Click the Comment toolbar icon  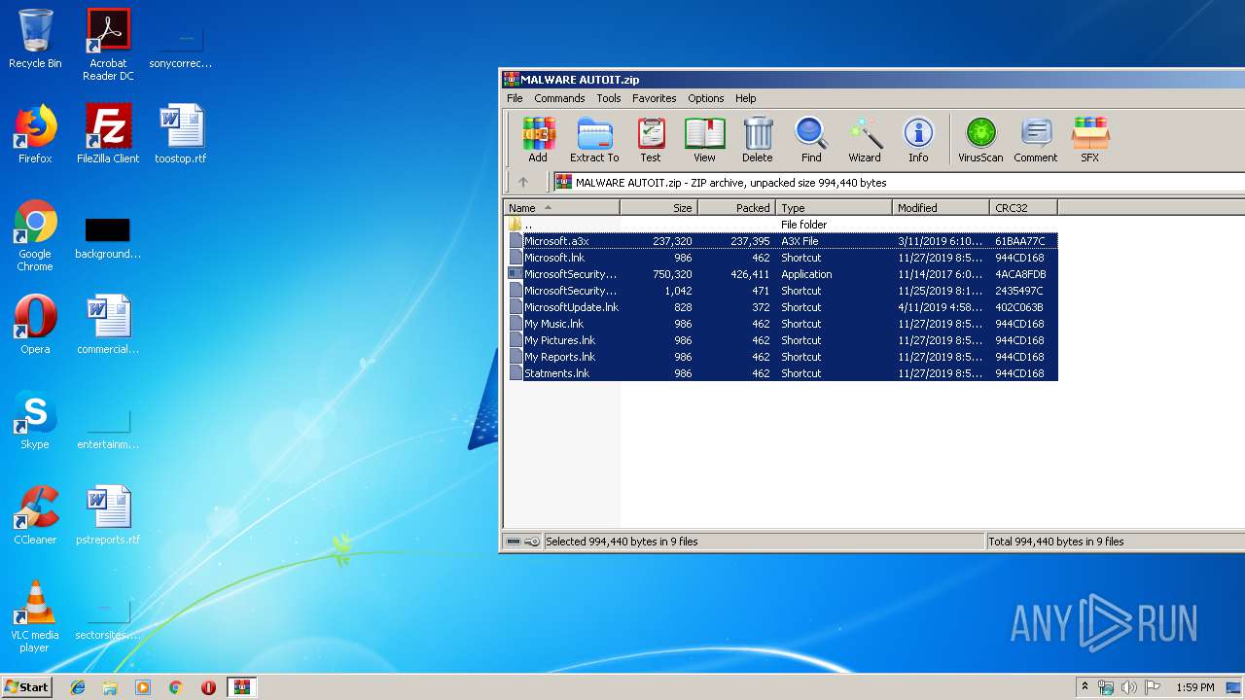pyautogui.click(x=1036, y=139)
